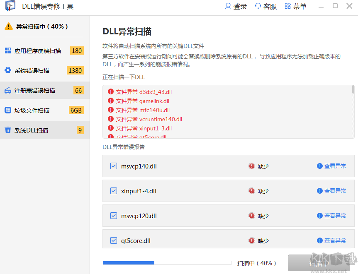Click the yellow warning triangle icon
Screen dimensions: 358x274
(9, 26)
